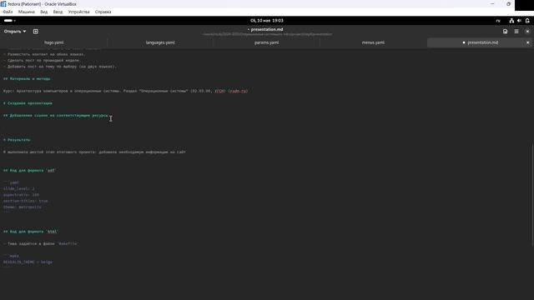Click the save document icon in header
The image size is (534, 300).
505,32
